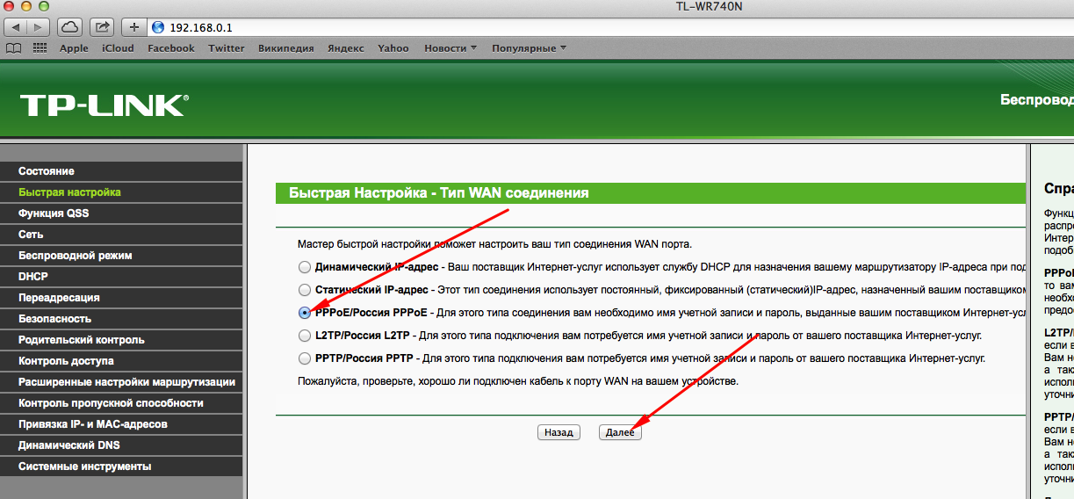Click the Назад button

559,432
